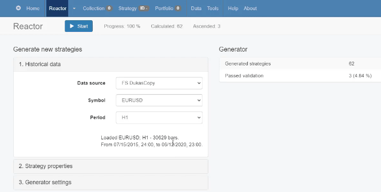Open the Help menu
Image resolution: width=381 pixels, height=192 pixels.
click(233, 8)
